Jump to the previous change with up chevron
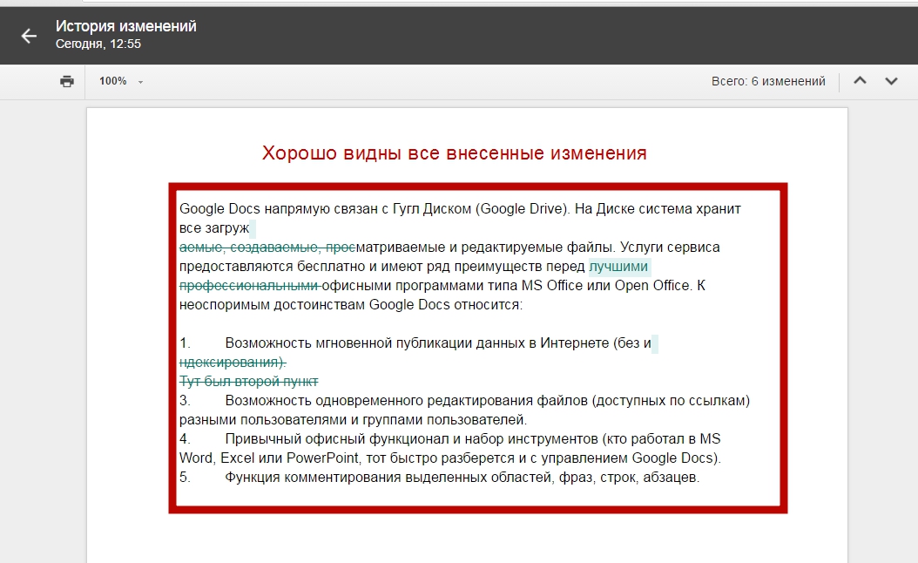This screenshot has width=918, height=563. (860, 81)
